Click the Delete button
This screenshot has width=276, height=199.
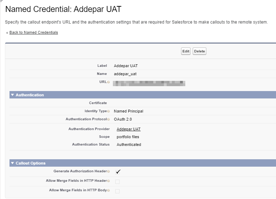[x=199, y=51]
